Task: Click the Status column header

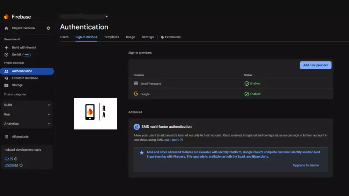Action: point(248,75)
